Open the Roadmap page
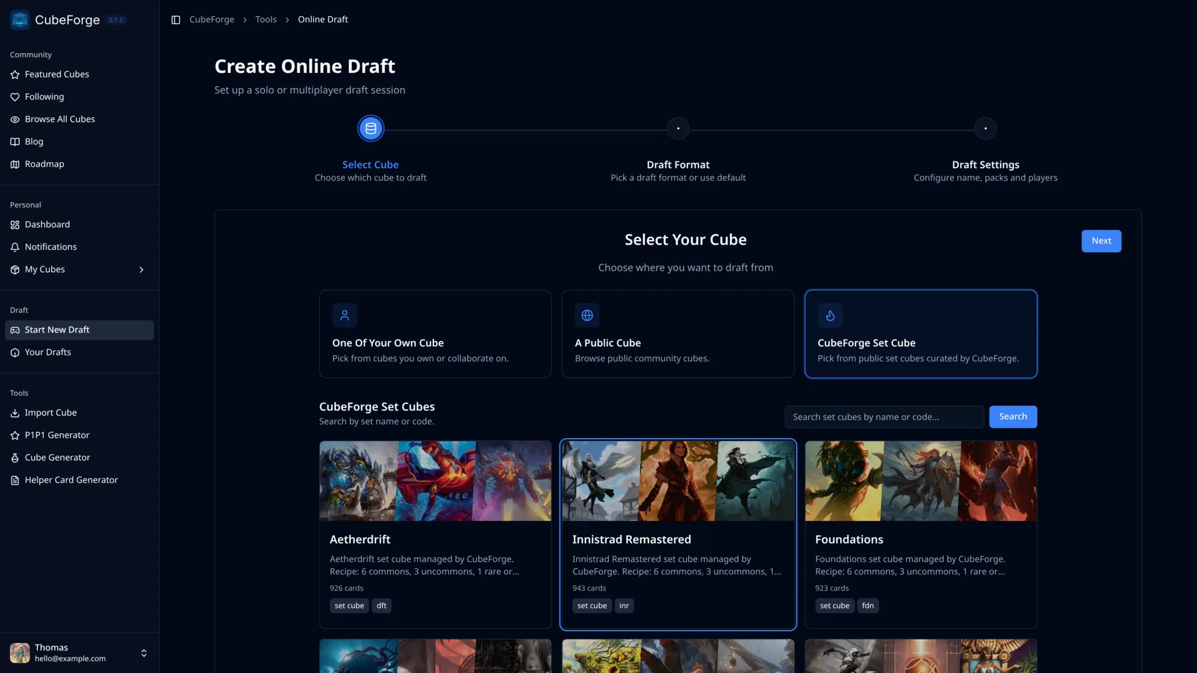The height and width of the screenshot is (673, 1197). (79, 165)
